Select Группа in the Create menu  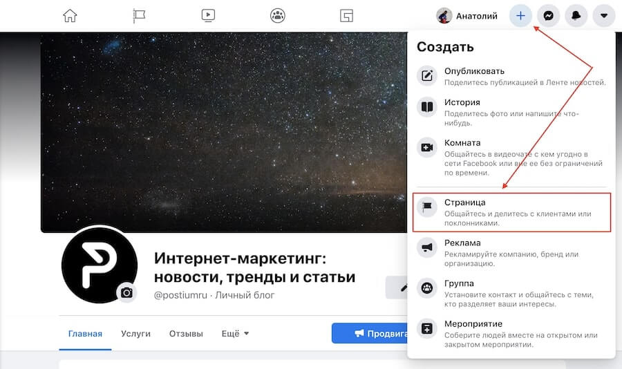point(511,293)
